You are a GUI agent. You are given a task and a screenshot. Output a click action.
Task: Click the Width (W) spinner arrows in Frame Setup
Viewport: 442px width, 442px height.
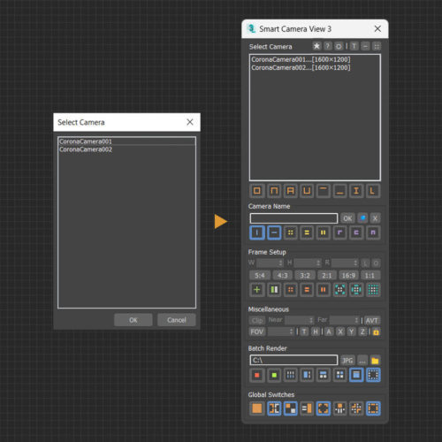tap(280, 263)
